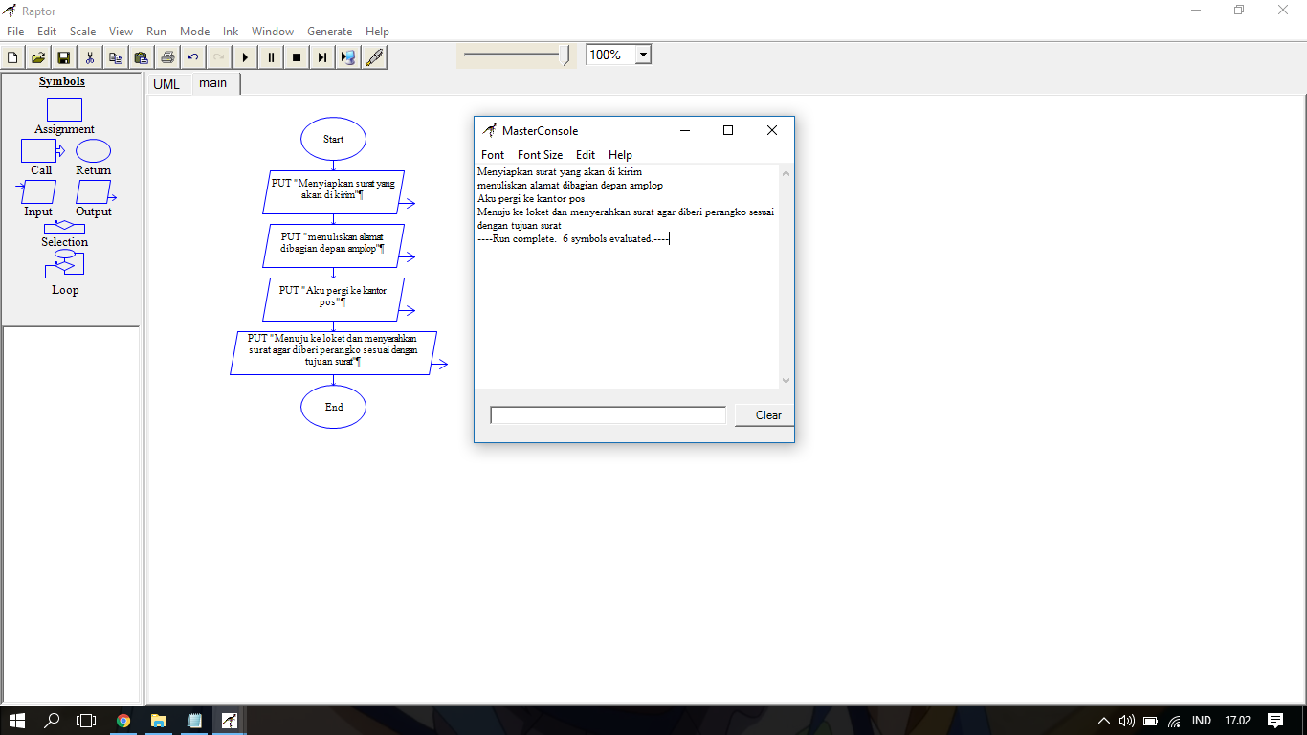The height and width of the screenshot is (735, 1307).
Task: Open the File menu
Action: [15, 32]
